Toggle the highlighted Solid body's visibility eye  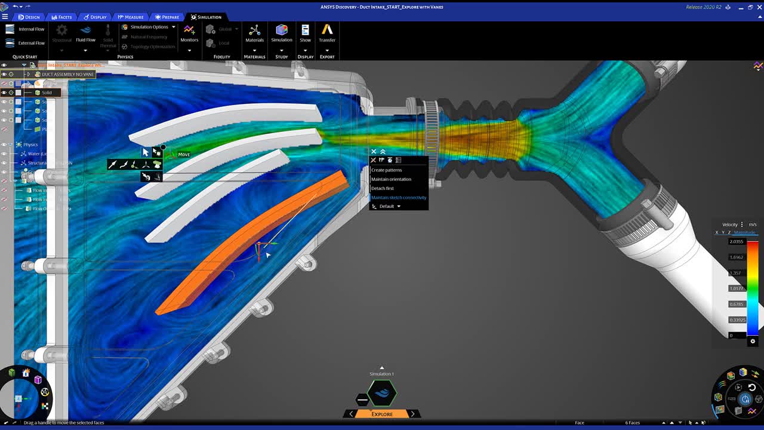(x=4, y=93)
